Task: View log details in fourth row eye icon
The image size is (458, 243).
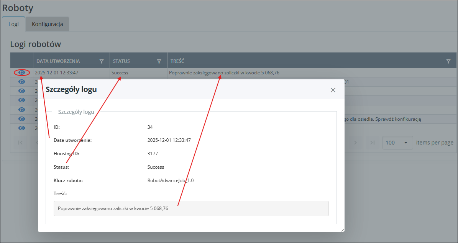Action: (22, 100)
